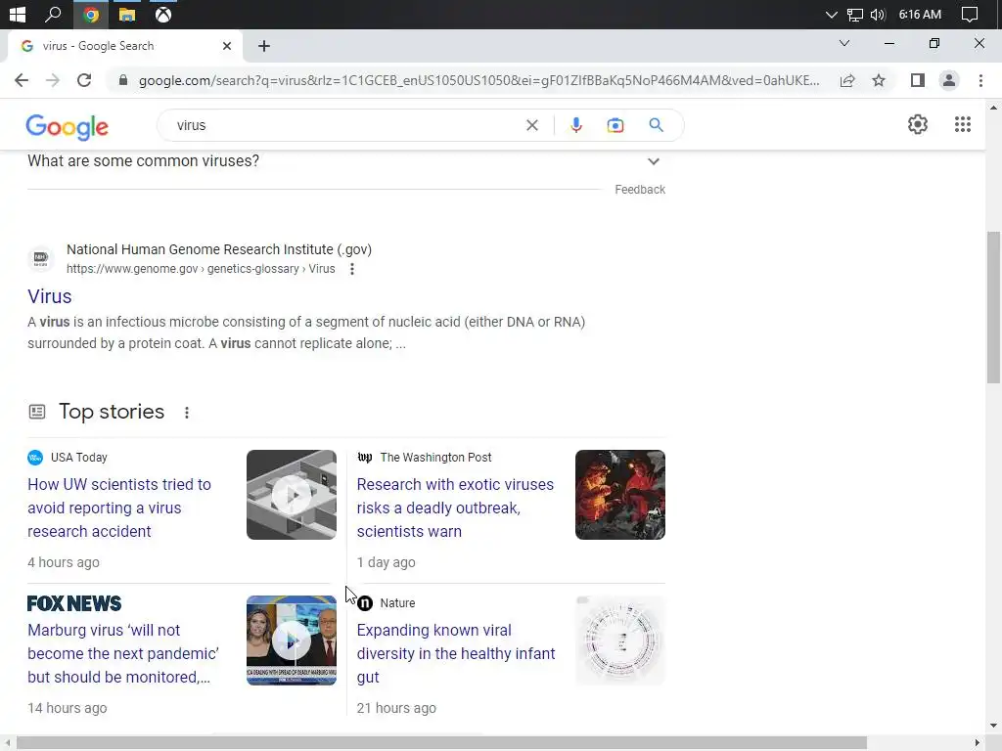Open Nature viral diversity story
The image size is (1002, 751).
456,653
